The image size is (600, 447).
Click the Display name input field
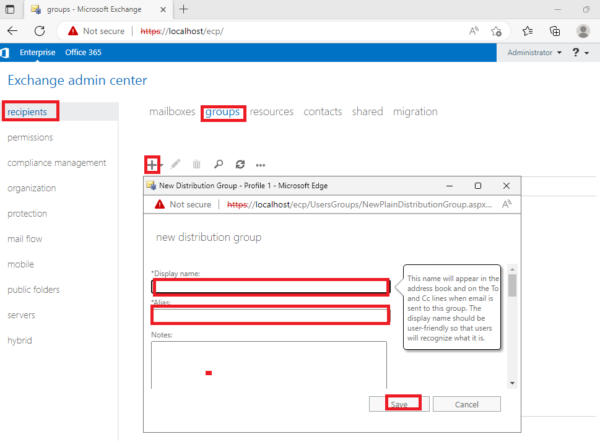click(x=271, y=287)
